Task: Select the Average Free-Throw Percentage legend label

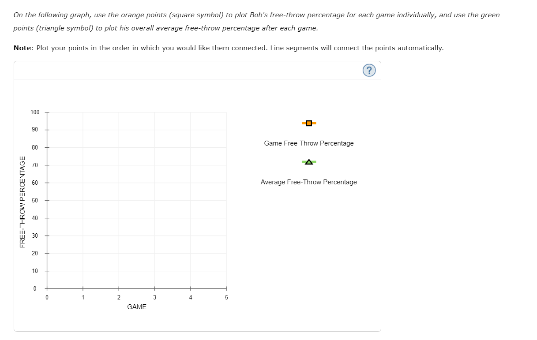Action: pos(308,182)
